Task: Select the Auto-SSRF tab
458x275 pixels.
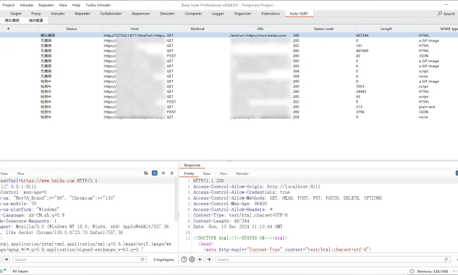Action: click(299, 13)
